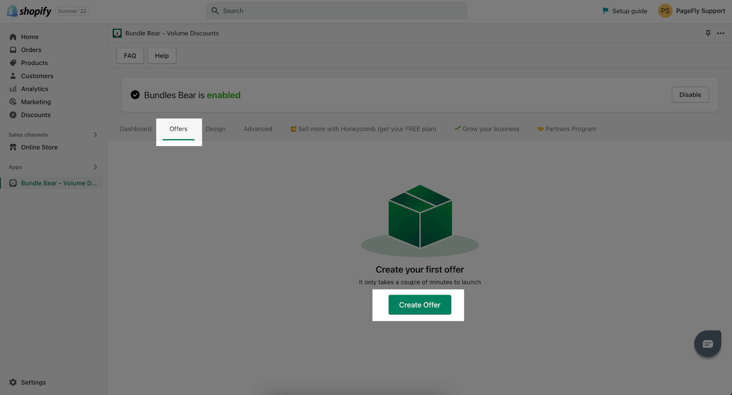732x395 pixels.
Task: Click the Apps section label
Action: tap(15, 167)
